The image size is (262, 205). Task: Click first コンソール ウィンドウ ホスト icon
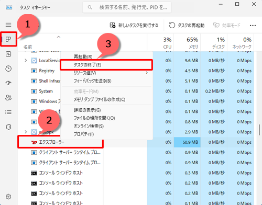[x=34, y=173]
